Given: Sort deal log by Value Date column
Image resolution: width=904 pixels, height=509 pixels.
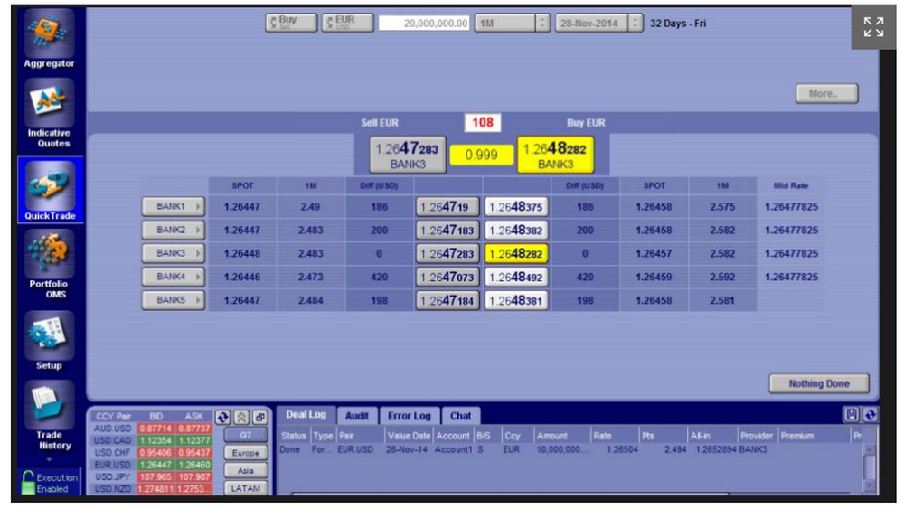Looking at the screenshot, I should [x=409, y=436].
